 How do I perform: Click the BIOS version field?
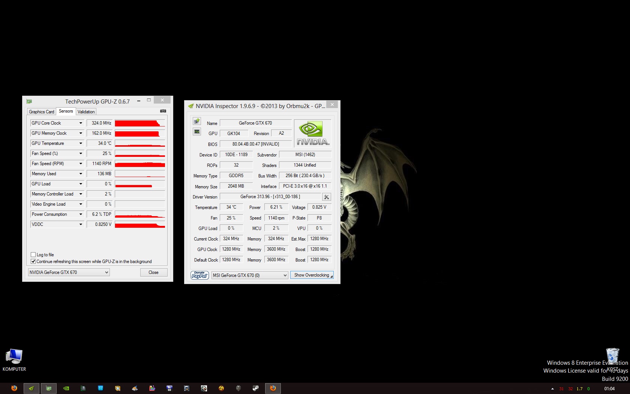click(255, 144)
